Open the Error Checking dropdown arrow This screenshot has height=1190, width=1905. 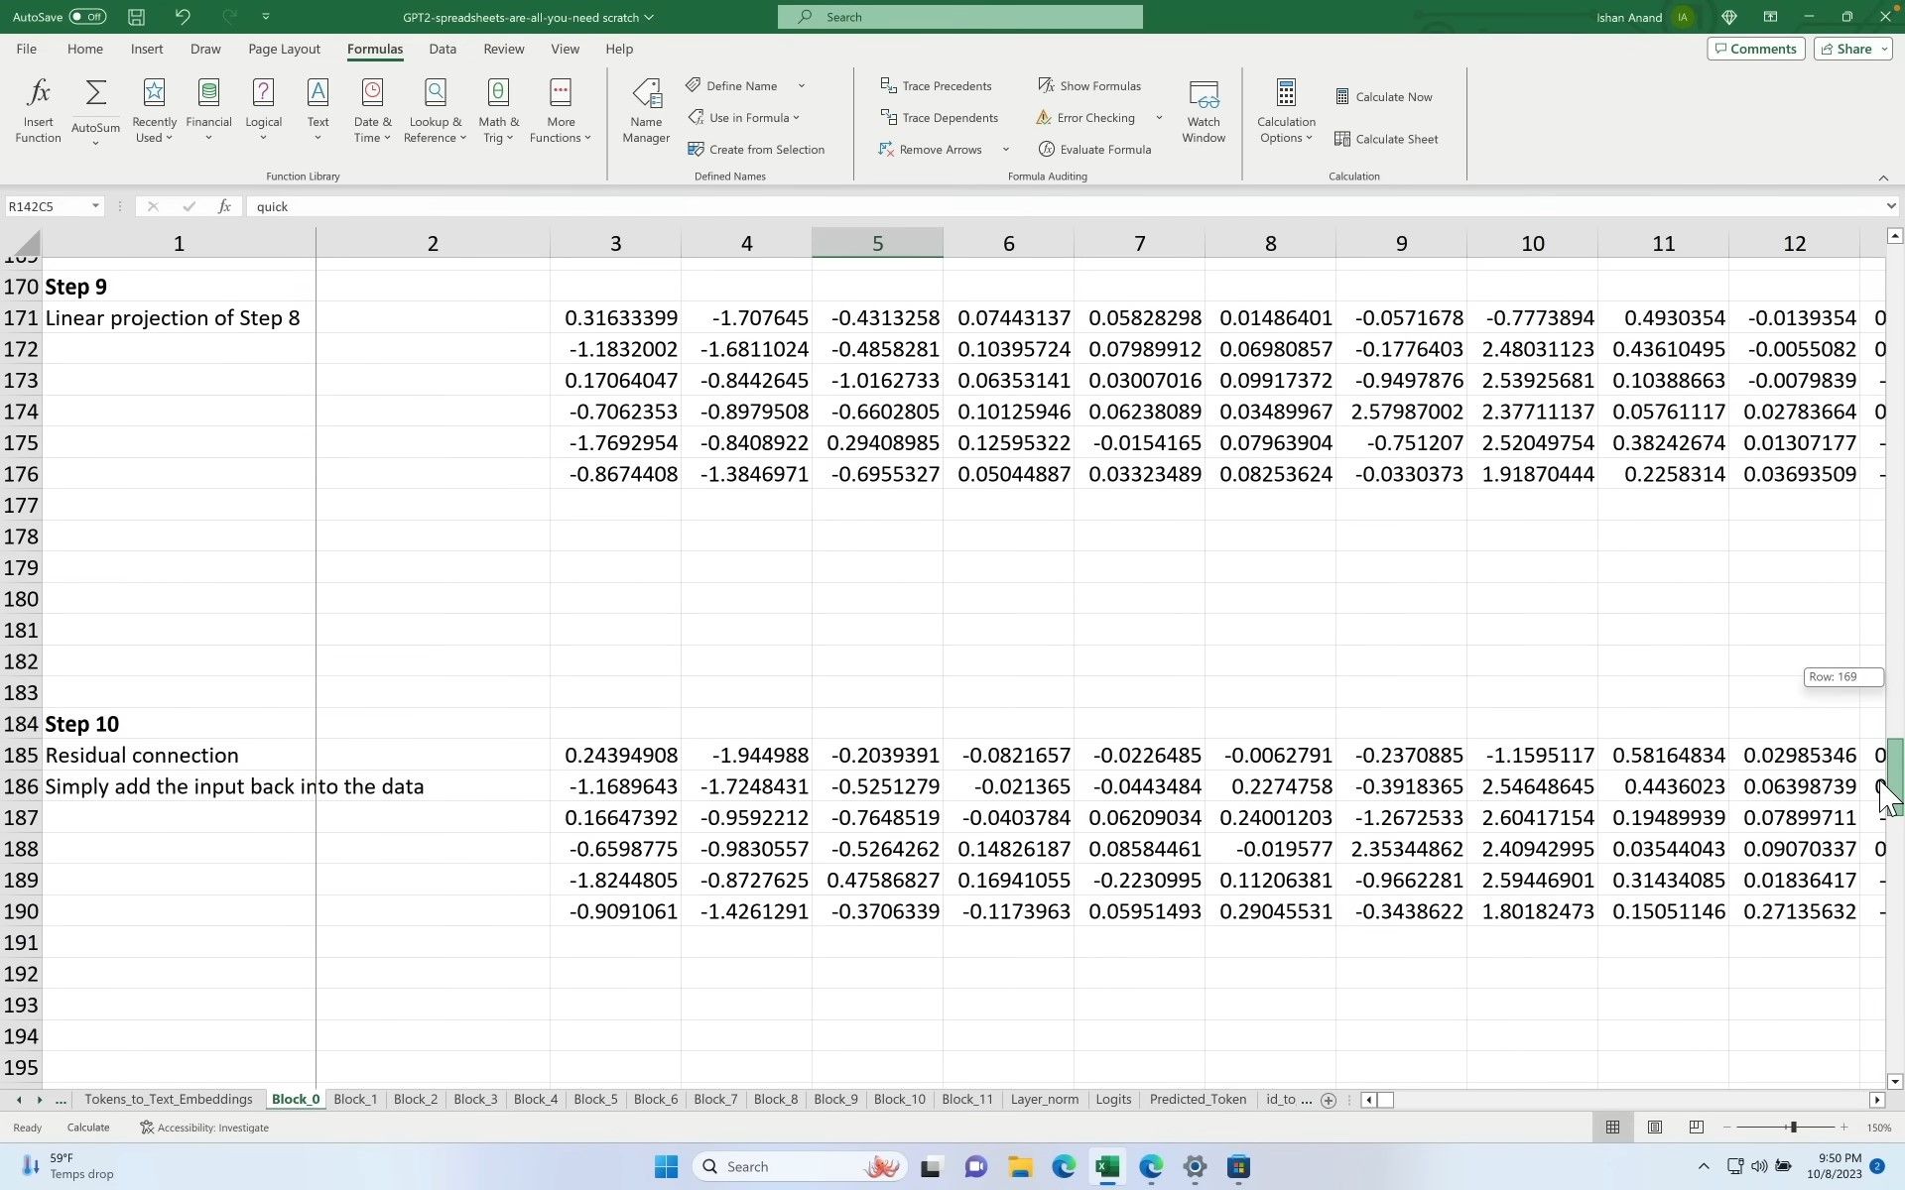click(1159, 117)
